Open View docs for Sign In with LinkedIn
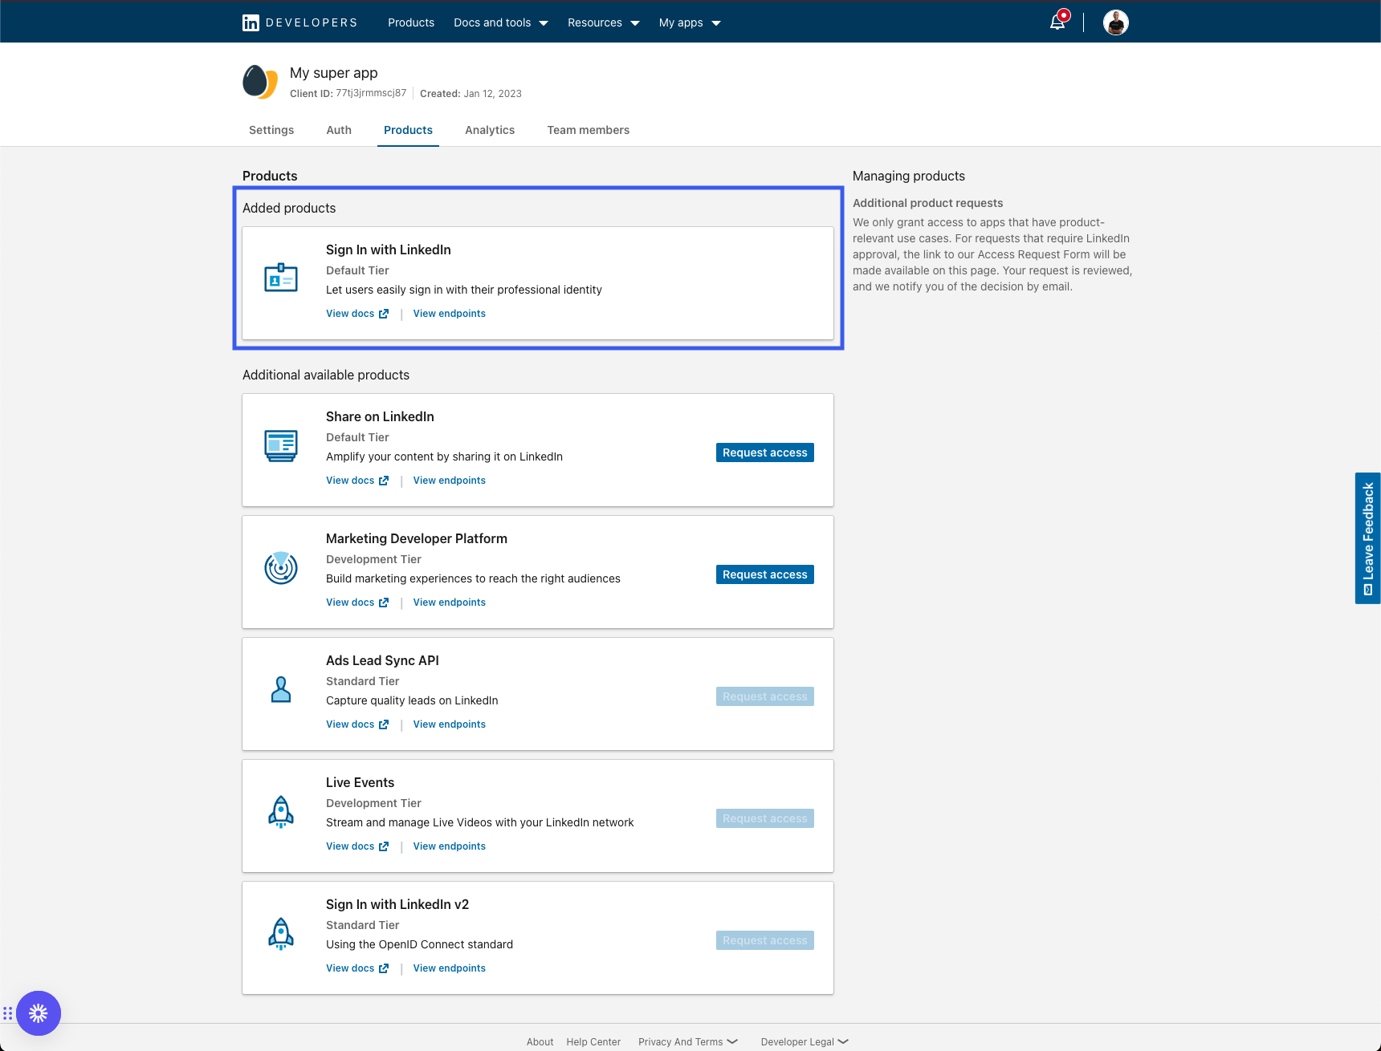 coord(357,314)
